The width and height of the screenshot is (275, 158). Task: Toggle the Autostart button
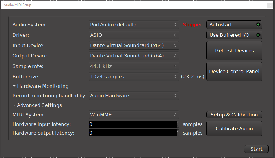point(234,25)
